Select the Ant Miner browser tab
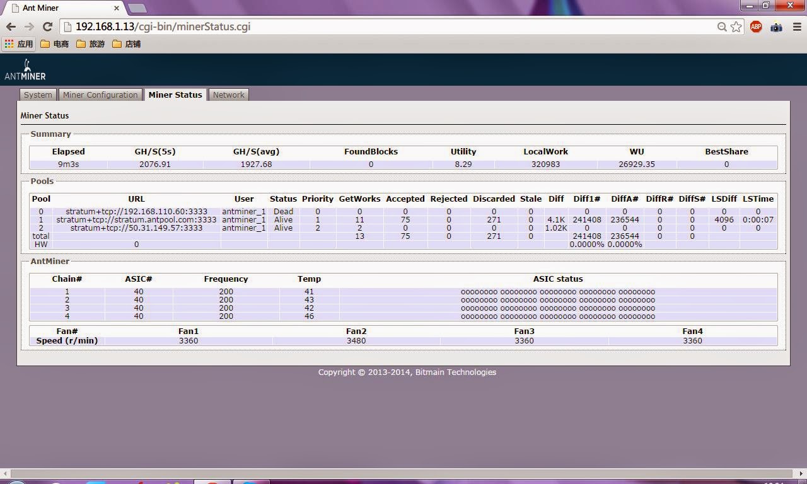 point(63,8)
